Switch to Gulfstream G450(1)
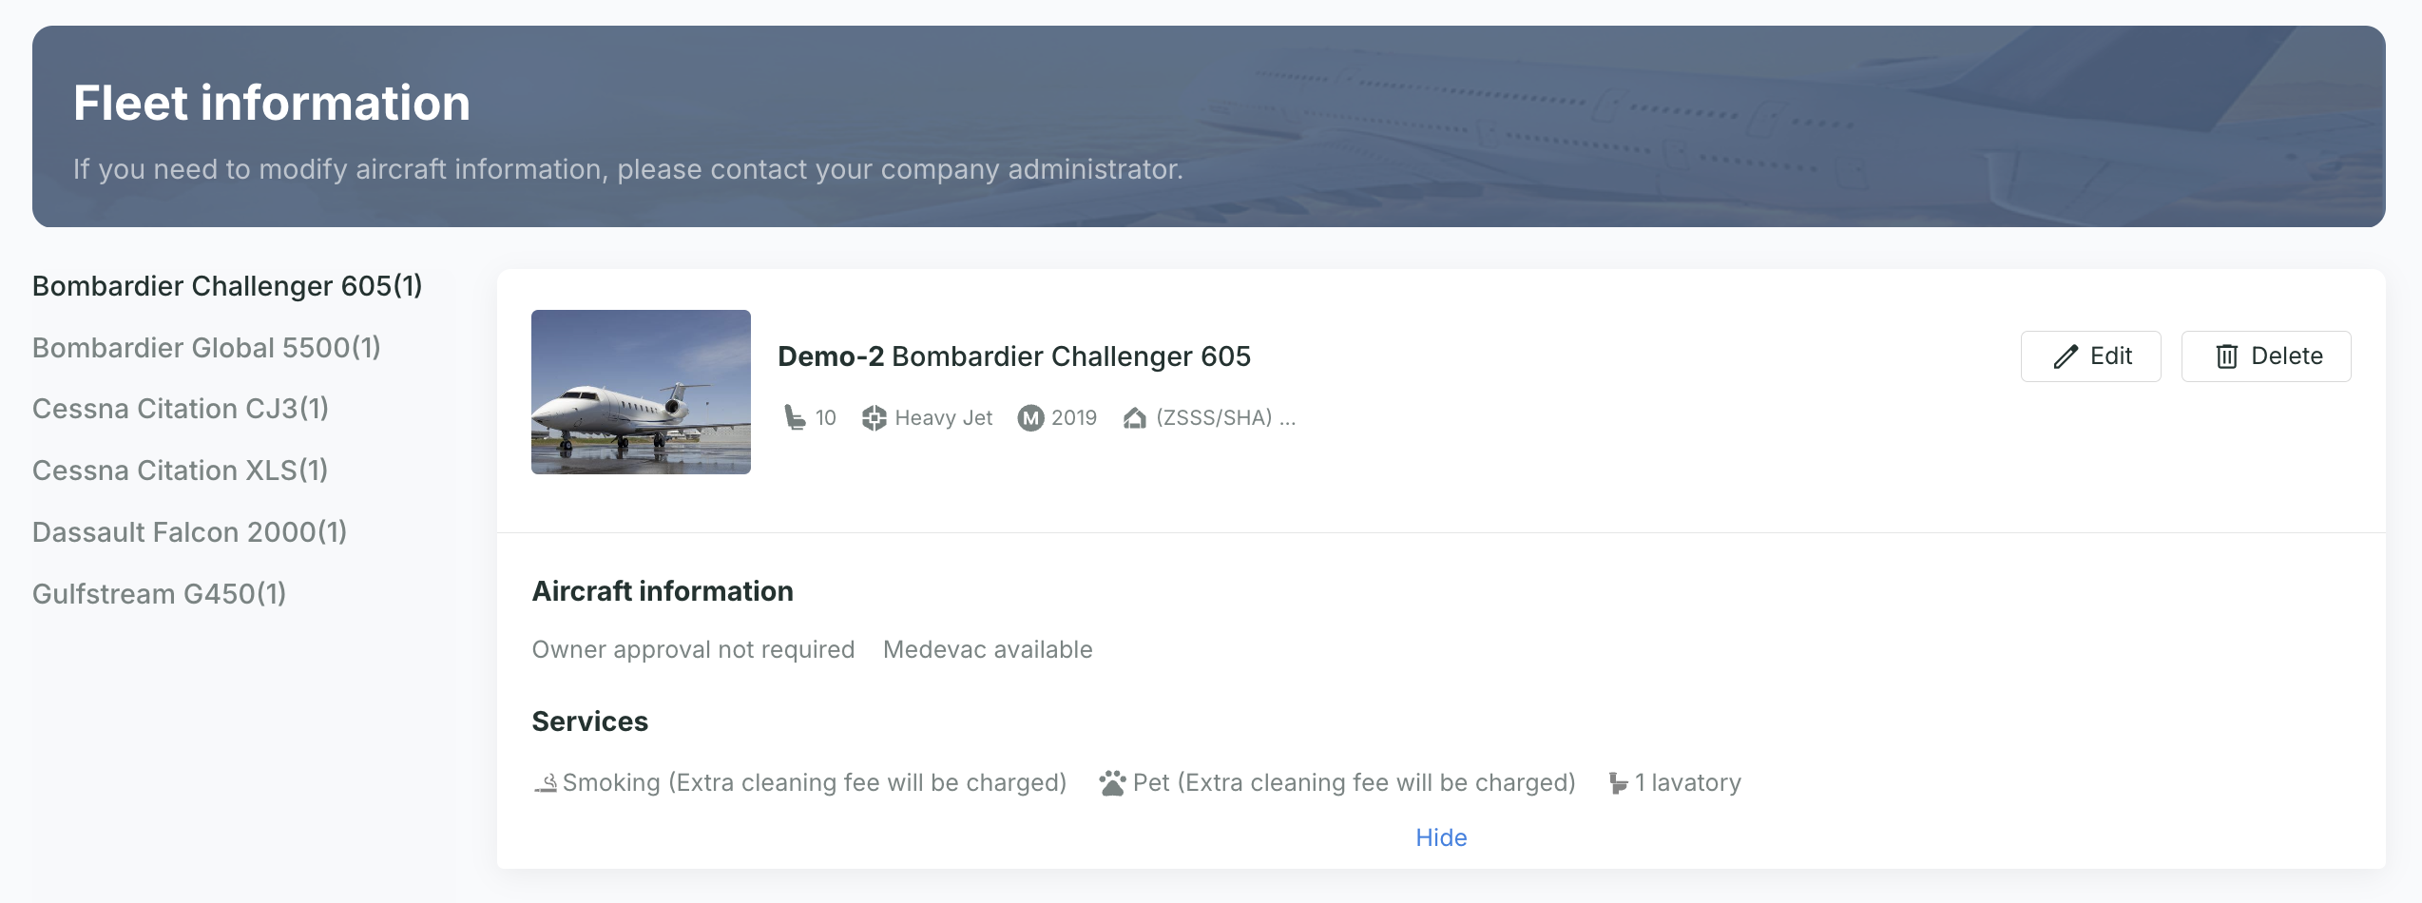The width and height of the screenshot is (2422, 903). (159, 594)
